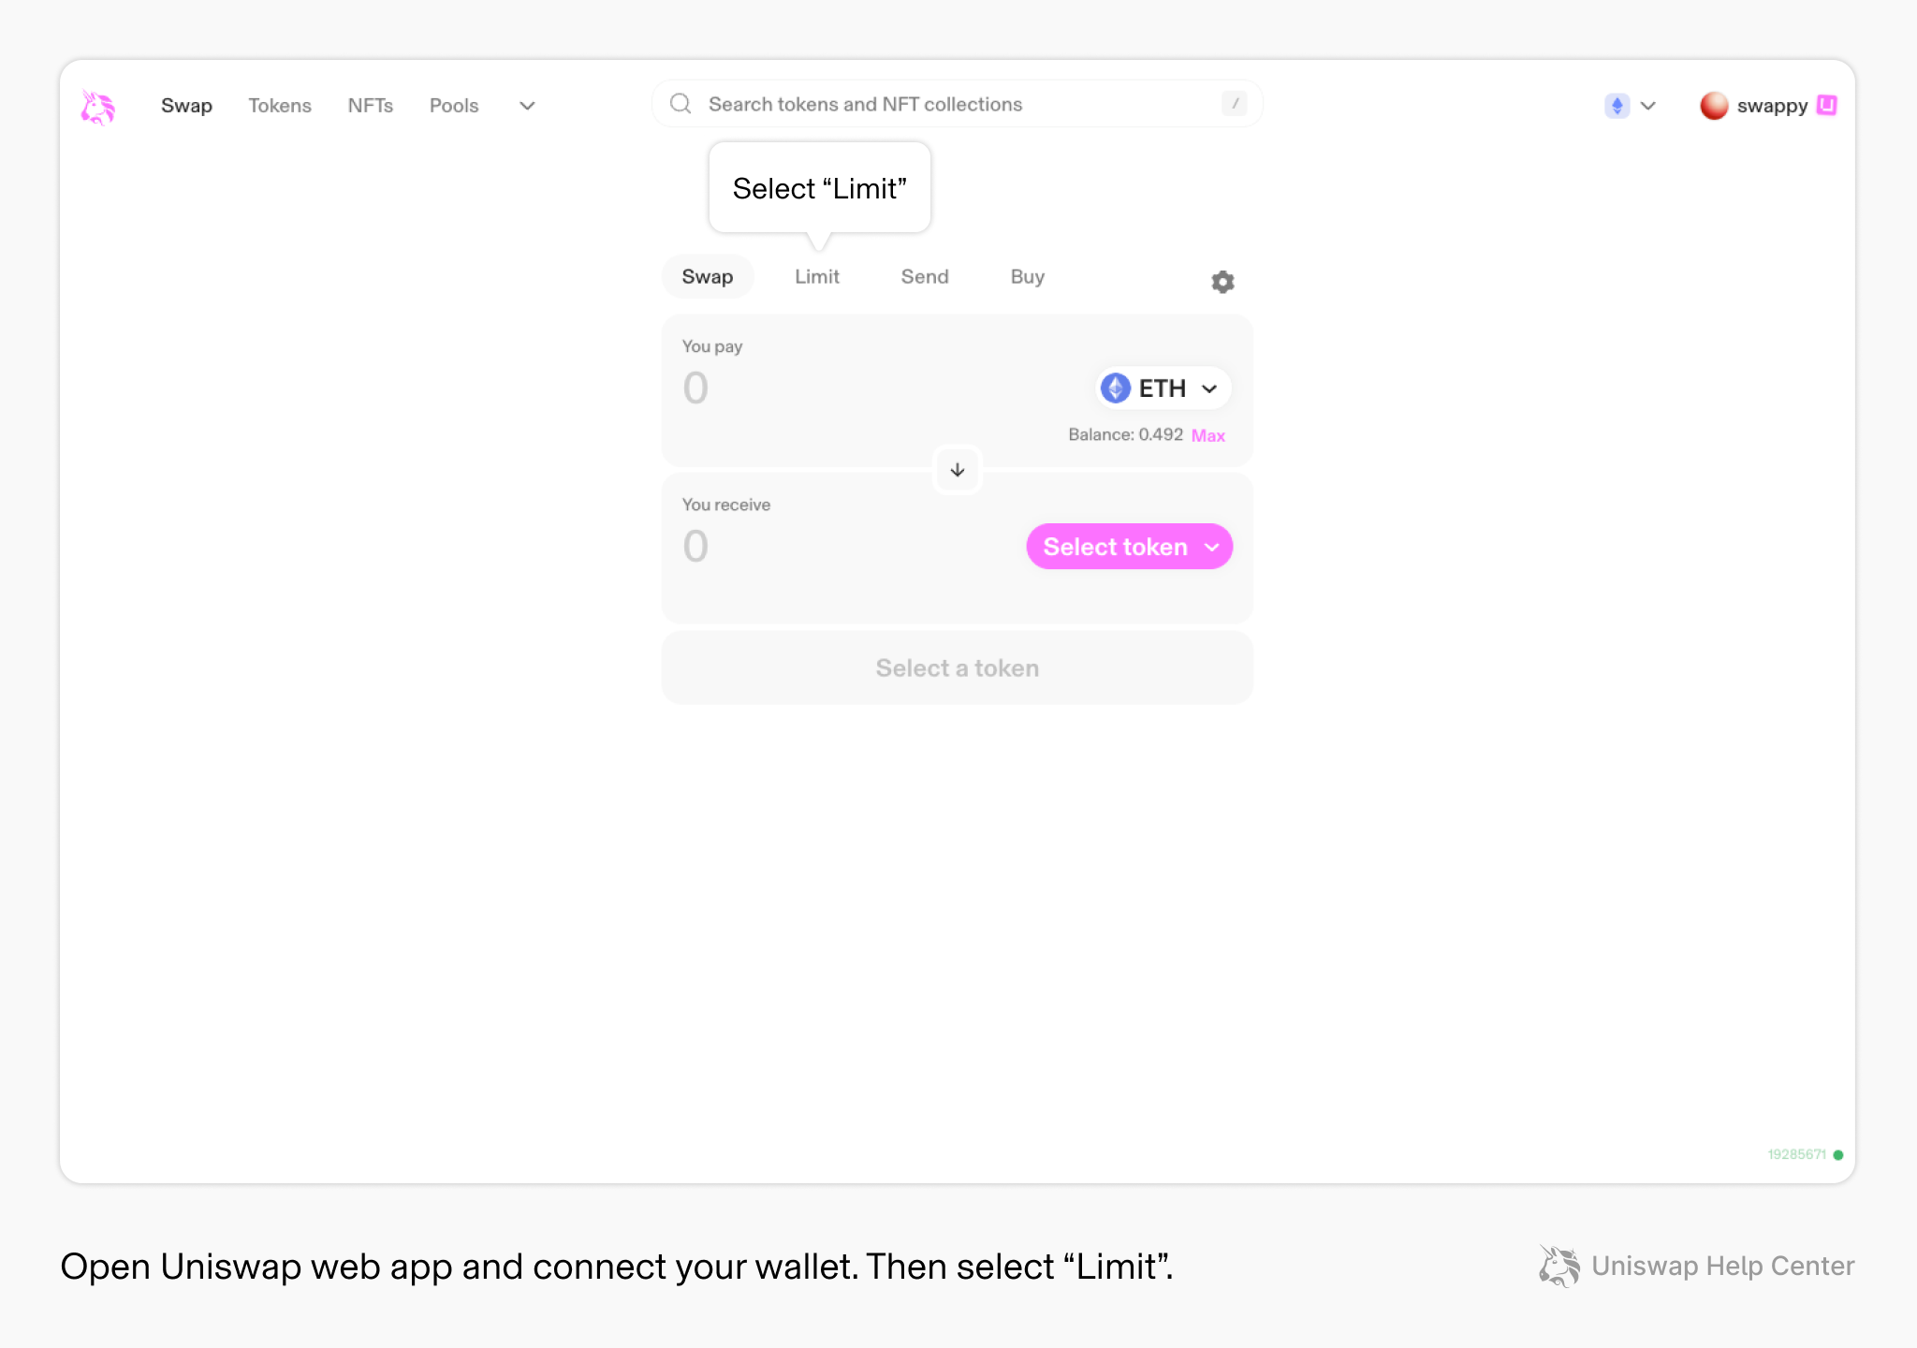
Task: Open the network selector chevron
Action: pos(1648,106)
